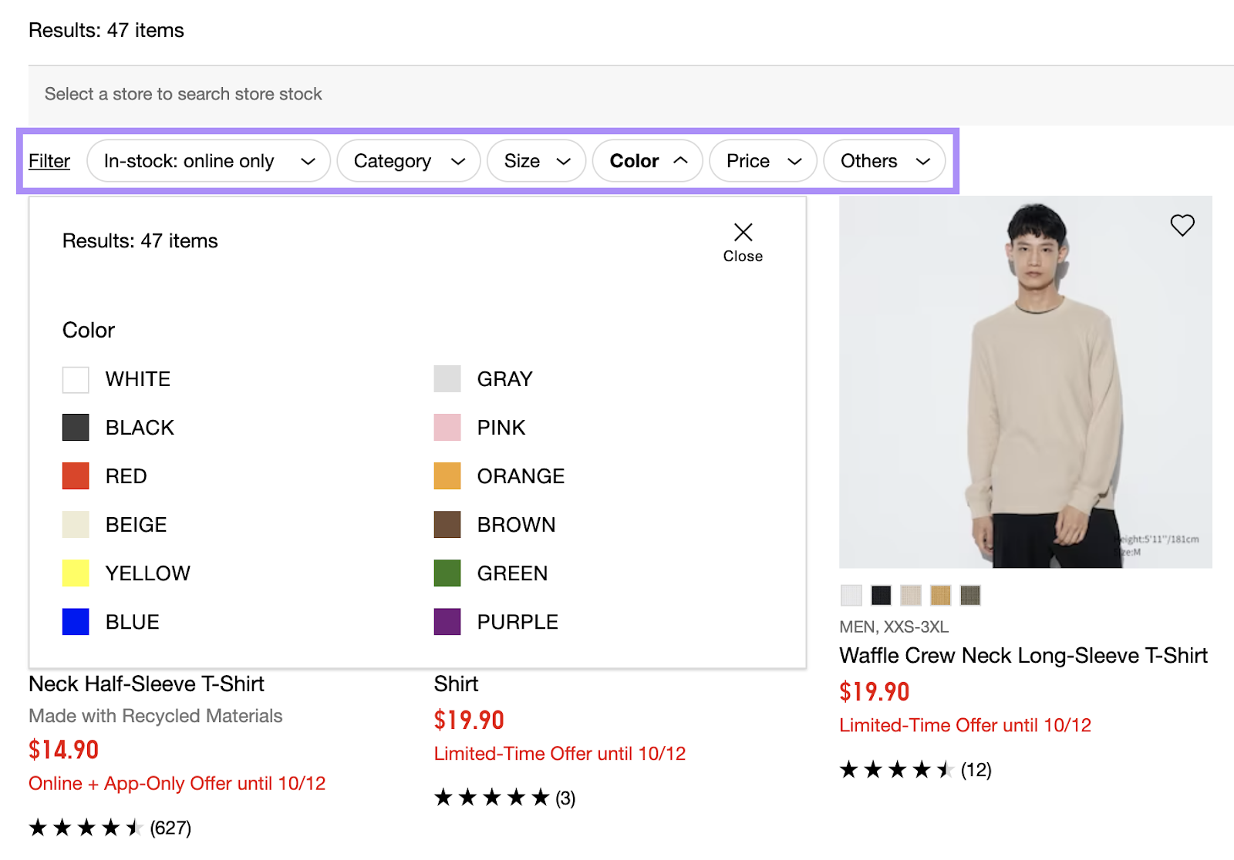Open the Waffle Crew Neck Long-Sleeve T-Shirt

[x=1023, y=655]
